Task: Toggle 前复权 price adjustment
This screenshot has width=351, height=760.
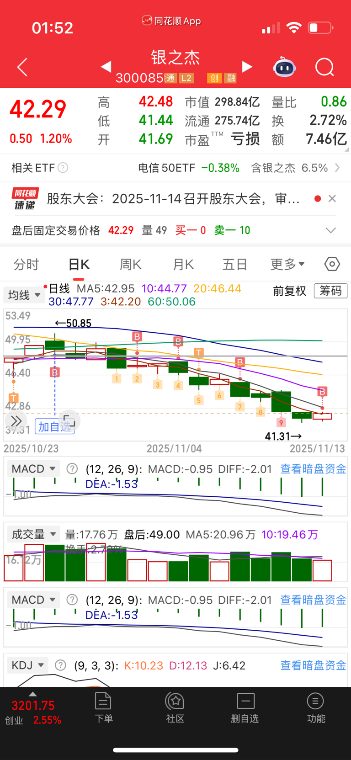Action: (289, 291)
